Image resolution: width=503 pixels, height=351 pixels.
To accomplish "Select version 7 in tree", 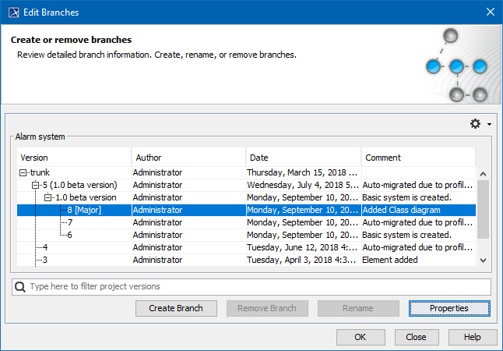I will (70, 222).
